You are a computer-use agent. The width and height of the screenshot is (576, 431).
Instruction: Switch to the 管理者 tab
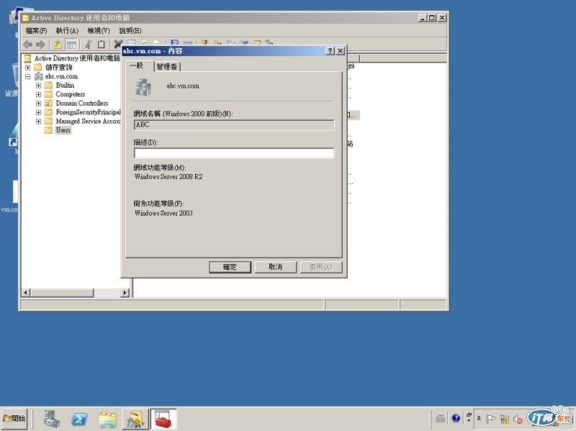click(167, 66)
